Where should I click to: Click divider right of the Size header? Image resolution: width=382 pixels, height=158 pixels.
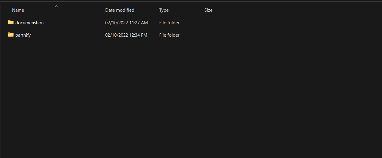(232, 10)
